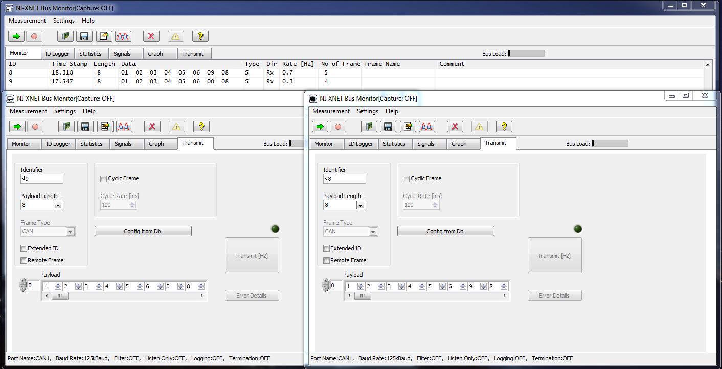The image size is (722, 369).
Task: Click the Identifier field showing 9
Action: coord(42,179)
